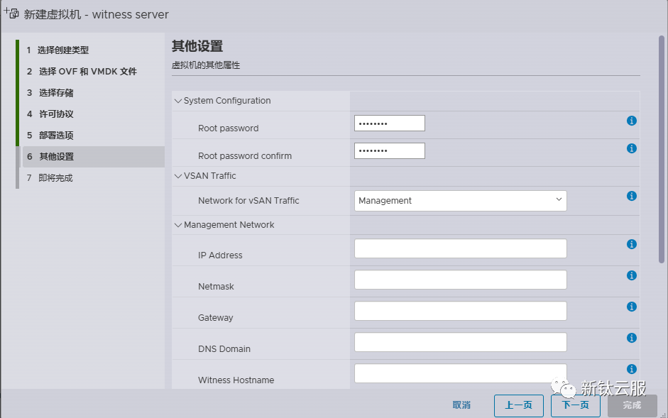Screen dimensions: 668x418
Task: Go to step 5 部署选项
Action: point(50,136)
